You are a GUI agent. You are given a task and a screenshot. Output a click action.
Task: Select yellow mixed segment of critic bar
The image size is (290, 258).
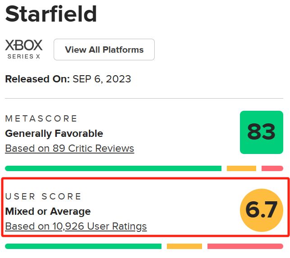point(241,168)
